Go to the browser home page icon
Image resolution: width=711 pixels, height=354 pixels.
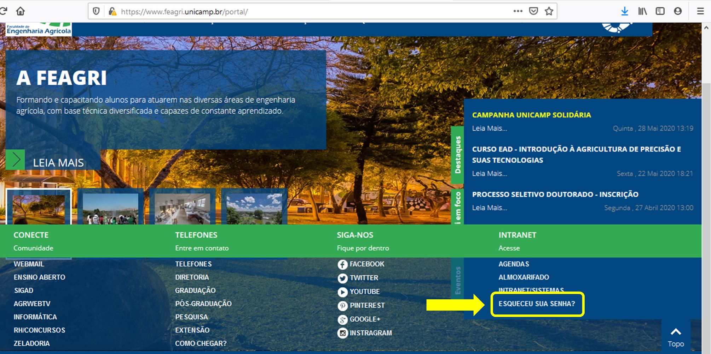21,11
